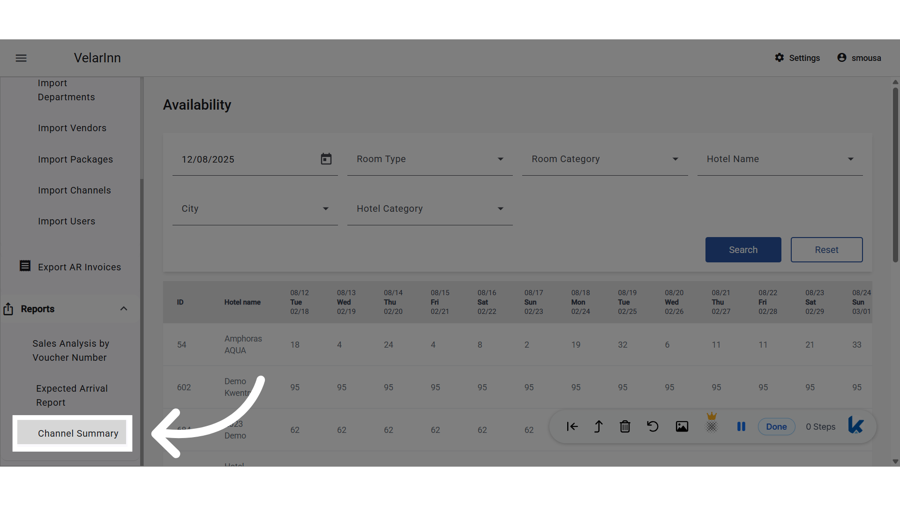Click the 08/14 Thu column header
Image resolution: width=900 pixels, height=506 pixels.
[393, 302]
